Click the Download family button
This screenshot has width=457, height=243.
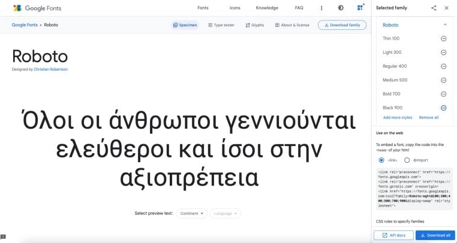[x=342, y=25]
